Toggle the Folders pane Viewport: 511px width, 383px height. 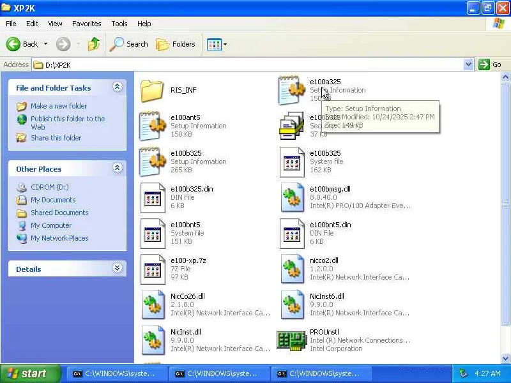point(175,44)
